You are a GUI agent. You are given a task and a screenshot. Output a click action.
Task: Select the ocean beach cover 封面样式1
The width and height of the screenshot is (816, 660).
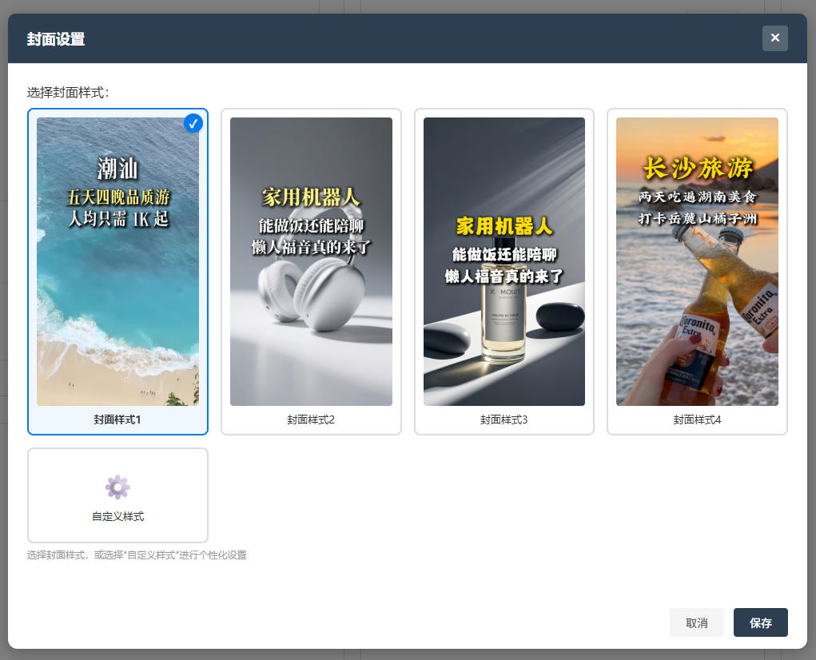[117, 261]
